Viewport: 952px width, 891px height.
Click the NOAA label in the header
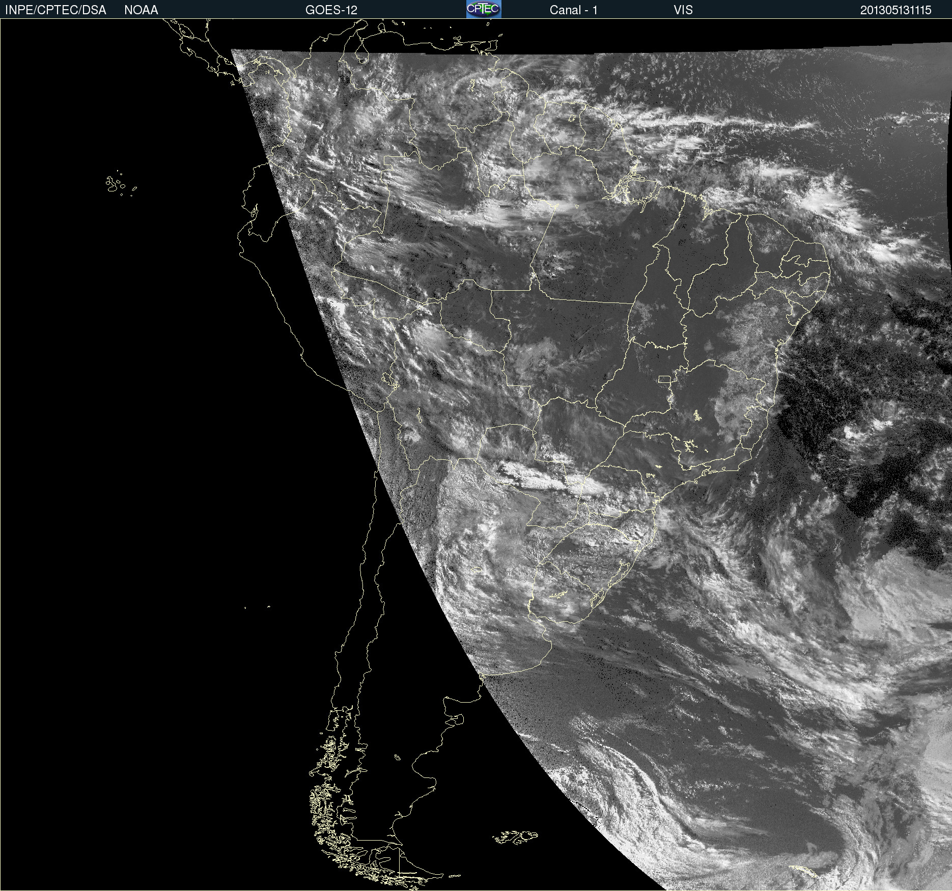[x=141, y=10]
